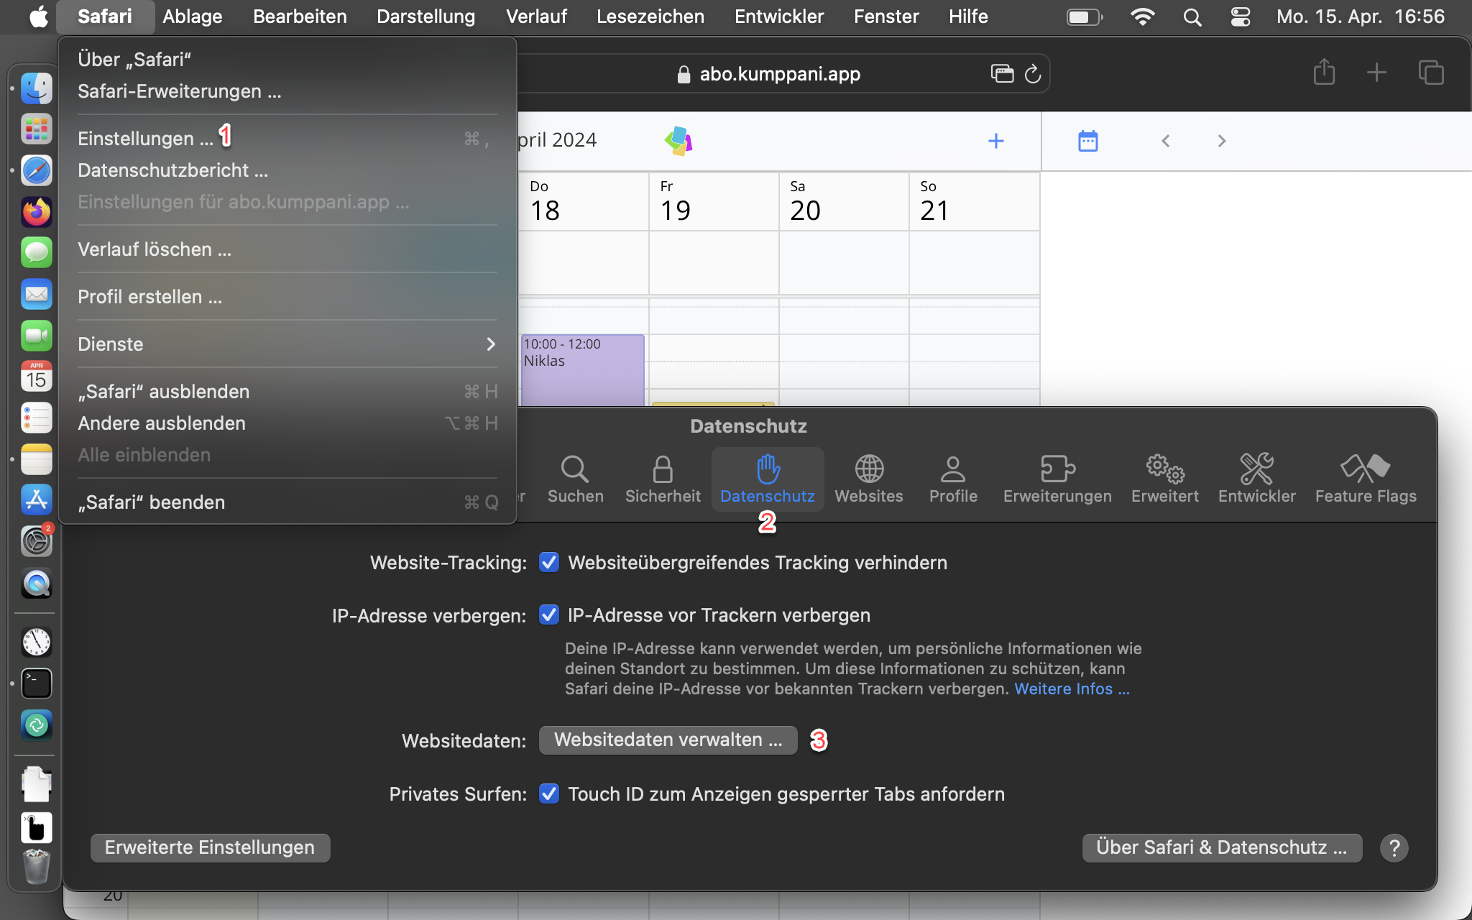Click the Safari compass icon in Dock
The image size is (1472, 920).
pyautogui.click(x=36, y=171)
